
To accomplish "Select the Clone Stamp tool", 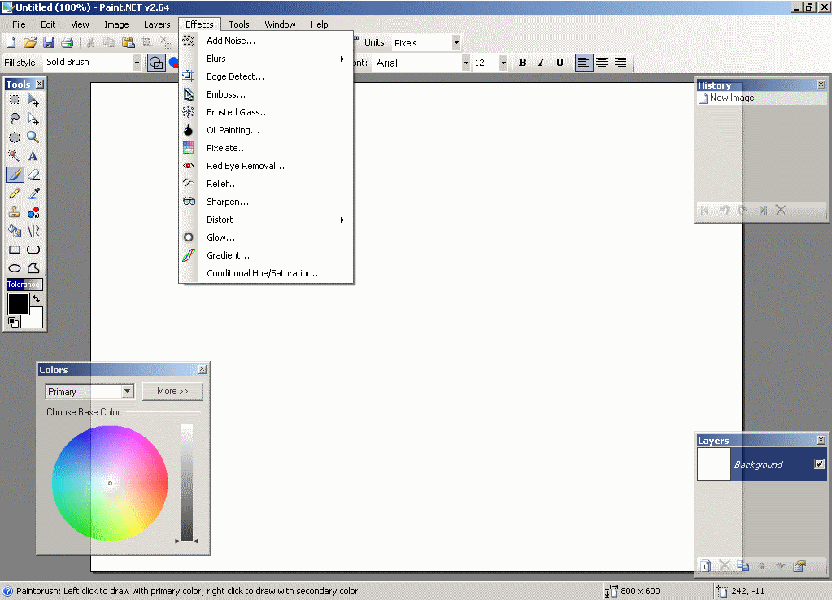I will (x=15, y=212).
